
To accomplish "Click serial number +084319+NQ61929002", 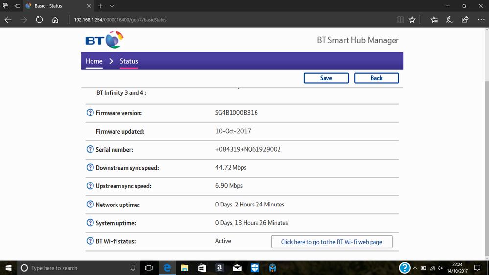I will [248, 149].
